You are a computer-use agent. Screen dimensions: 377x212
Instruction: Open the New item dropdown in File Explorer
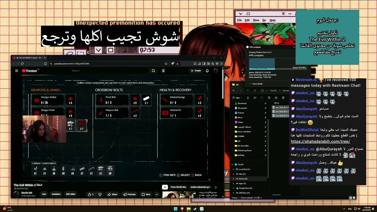pos(237,98)
